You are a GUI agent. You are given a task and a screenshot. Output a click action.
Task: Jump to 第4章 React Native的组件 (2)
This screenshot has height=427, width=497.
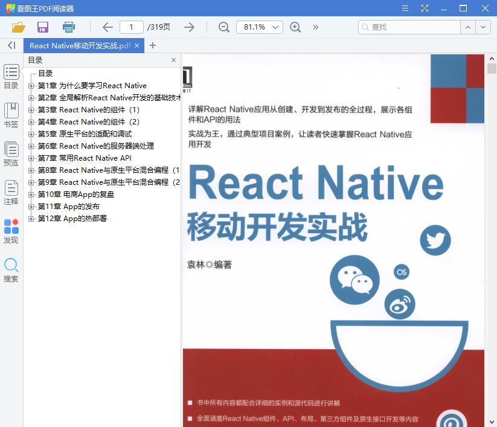[x=89, y=122]
